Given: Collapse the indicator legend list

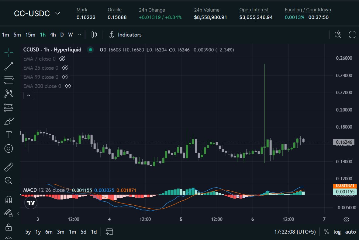Looking at the screenshot, I should pyautogui.click(x=29, y=95).
